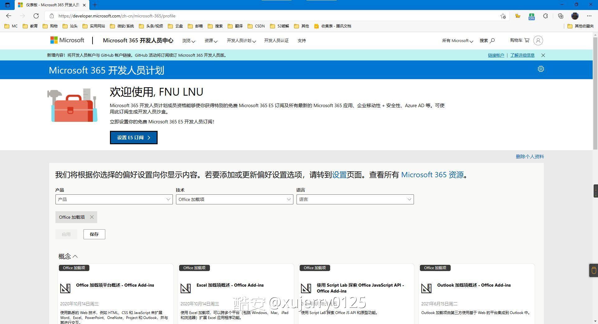Click the 保存 button
The image size is (598, 324).
click(x=94, y=234)
